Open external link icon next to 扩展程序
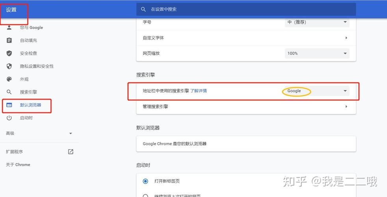This screenshot has width=387, height=197. (71, 152)
